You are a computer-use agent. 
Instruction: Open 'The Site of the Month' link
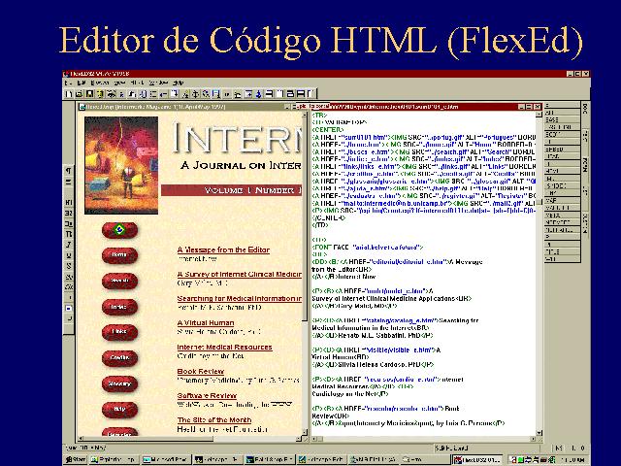(x=214, y=419)
